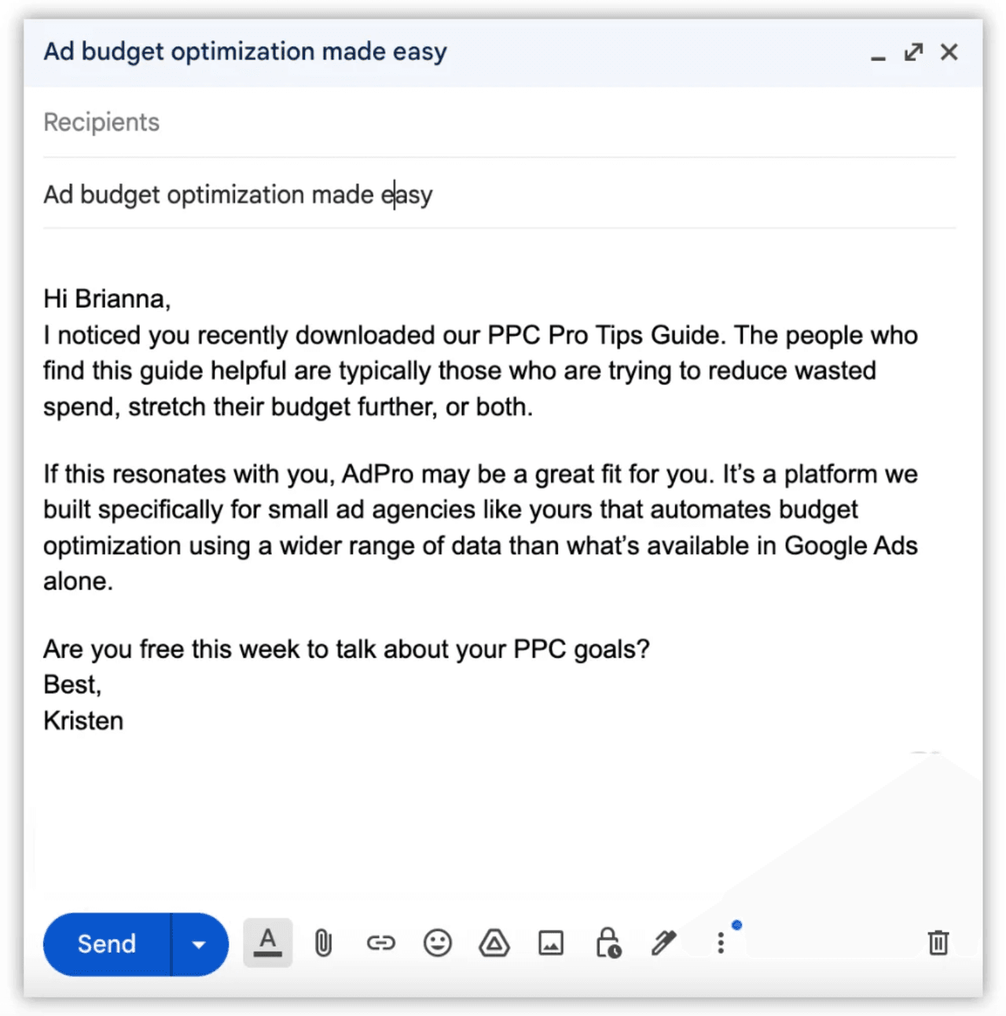The height and width of the screenshot is (1016, 1006).
Task: Minimize the compose window
Action: click(878, 53)
